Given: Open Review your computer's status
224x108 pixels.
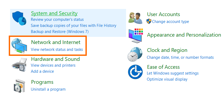Looking at the screenshot, I should pos(57,19).
